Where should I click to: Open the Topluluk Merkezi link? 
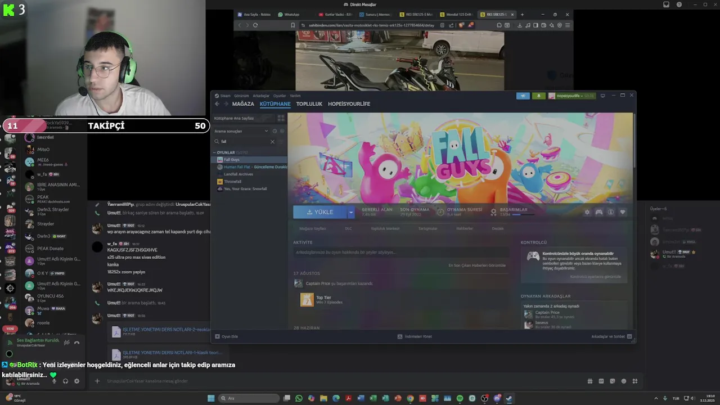385,229
